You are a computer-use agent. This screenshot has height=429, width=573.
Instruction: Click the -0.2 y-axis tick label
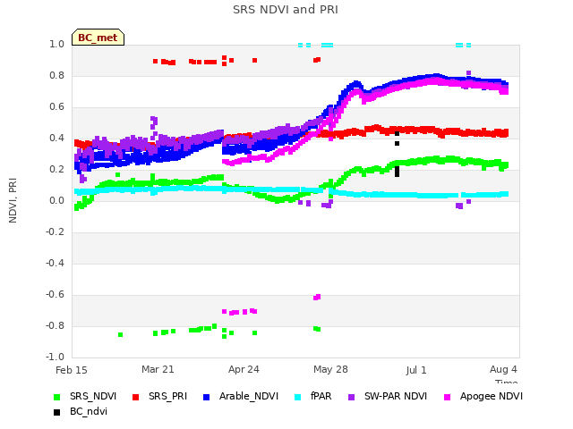[55, 232]
